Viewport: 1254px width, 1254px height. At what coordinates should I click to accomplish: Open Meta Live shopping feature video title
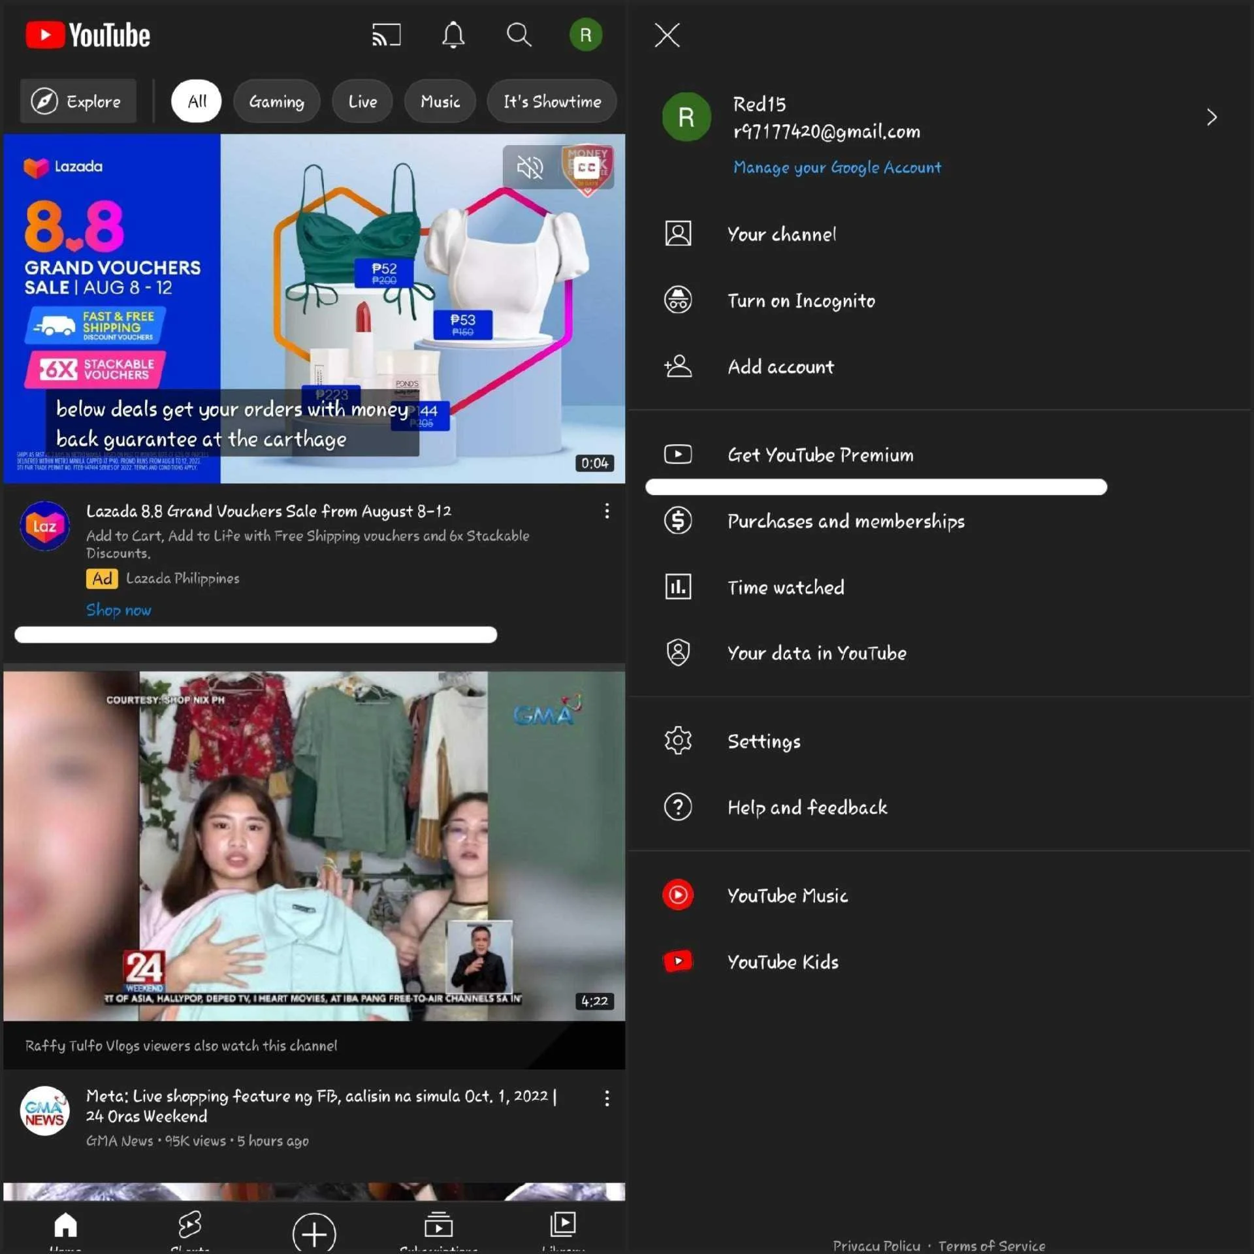(321, 1106)
